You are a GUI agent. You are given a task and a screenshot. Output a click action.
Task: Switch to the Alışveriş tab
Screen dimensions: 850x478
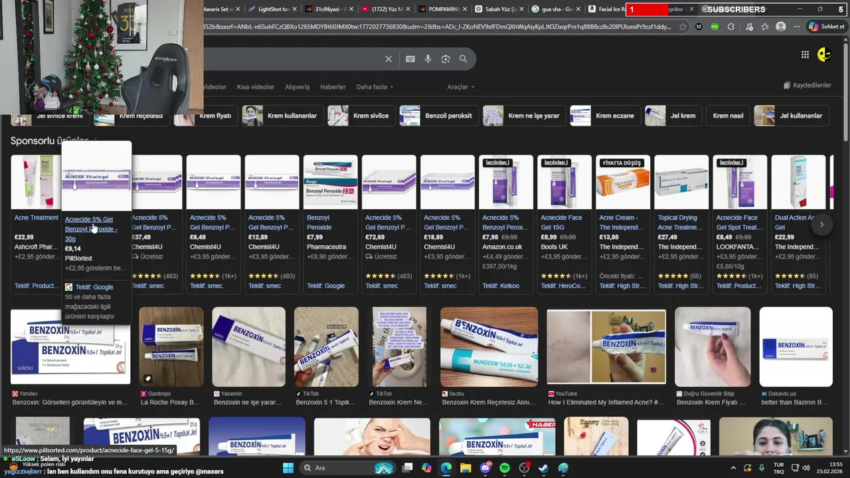coord(297,87)
